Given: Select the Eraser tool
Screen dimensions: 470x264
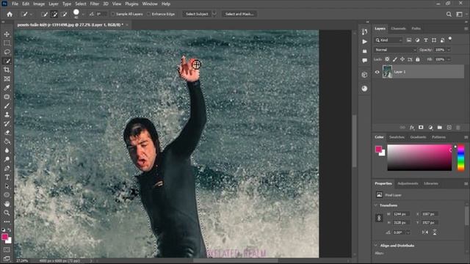Looking at the screenshot, I should pos(7,133).
